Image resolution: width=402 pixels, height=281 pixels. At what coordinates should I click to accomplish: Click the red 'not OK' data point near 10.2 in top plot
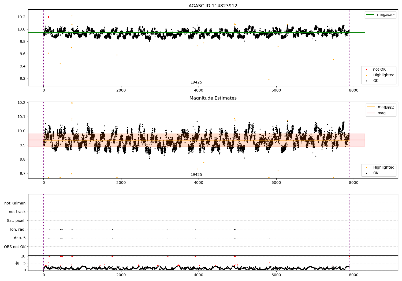(49, 17)
